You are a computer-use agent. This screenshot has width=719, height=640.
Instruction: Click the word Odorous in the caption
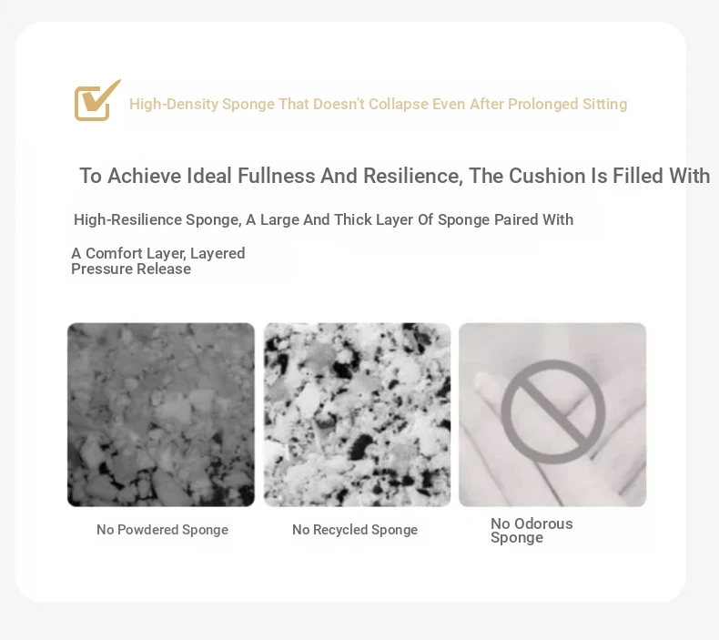[543, 523]
